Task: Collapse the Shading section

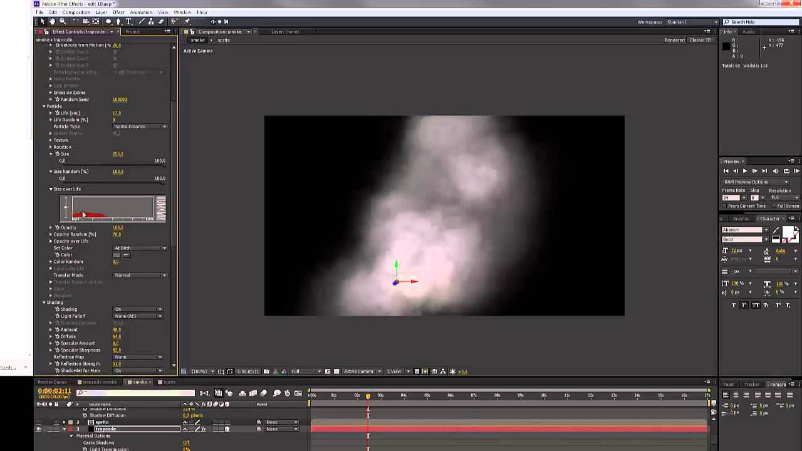Action: [x=44, y=303]
